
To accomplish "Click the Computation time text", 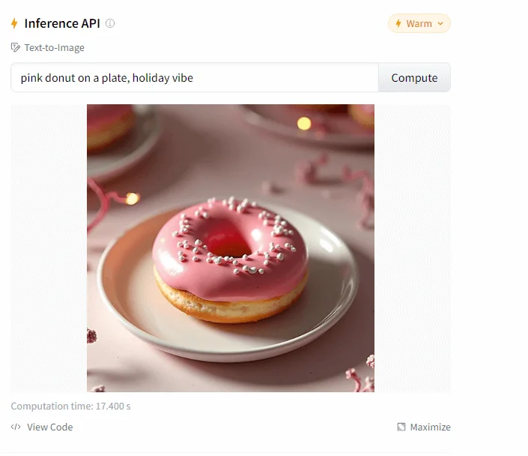I will (70, 406).
